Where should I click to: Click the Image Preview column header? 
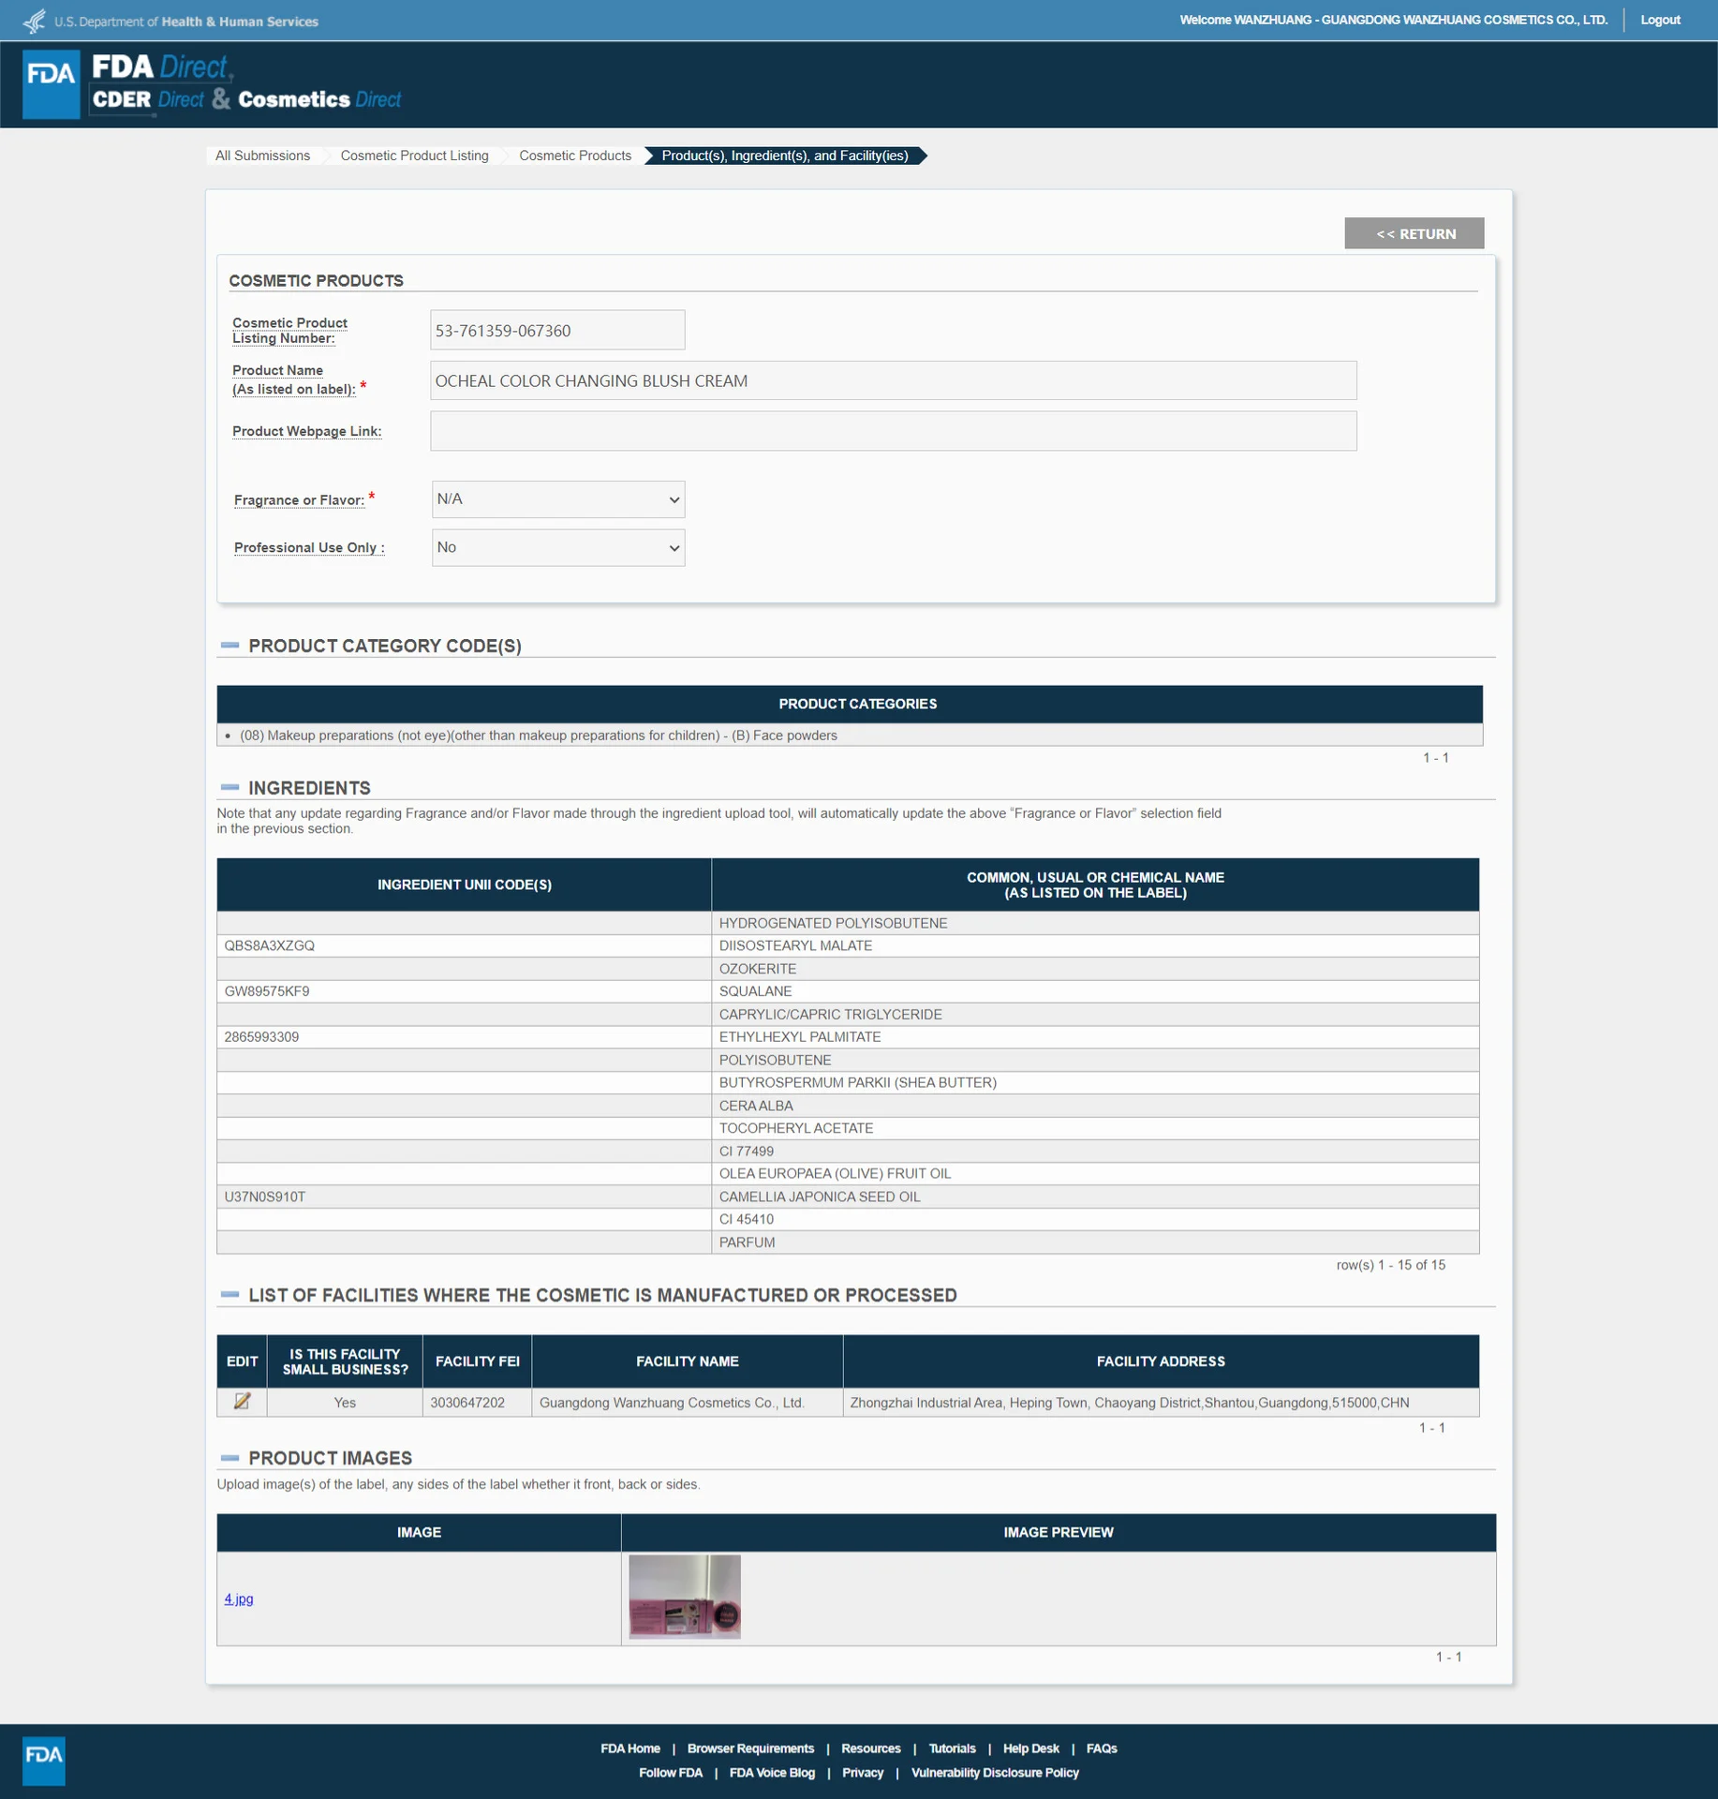(1059, 1533)
